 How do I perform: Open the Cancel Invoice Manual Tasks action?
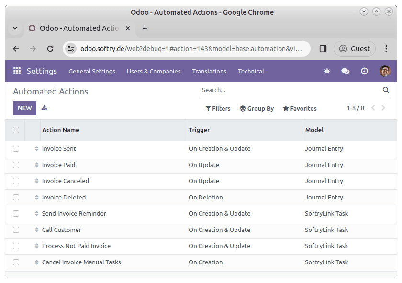click(81, 262)
